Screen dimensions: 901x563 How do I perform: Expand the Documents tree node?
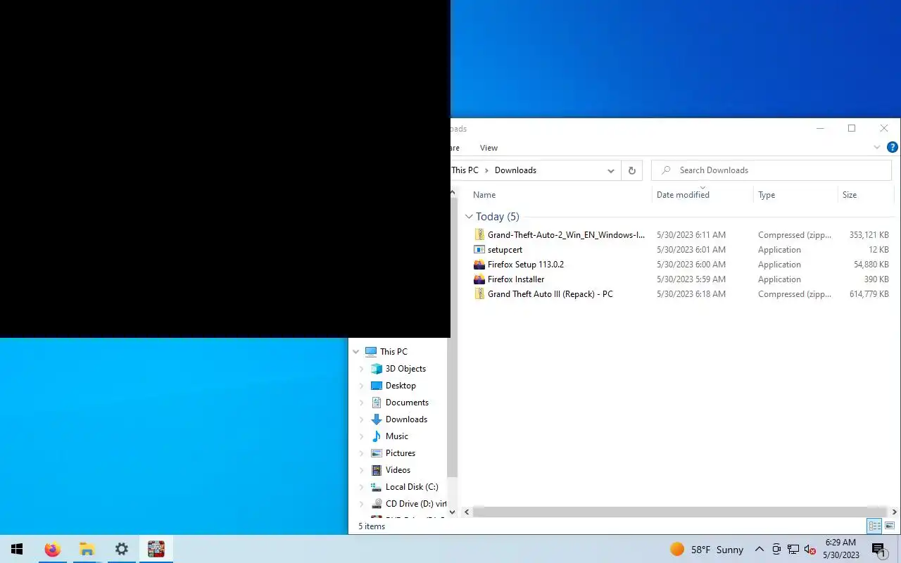pyautogui.click(x=362, y=403)
